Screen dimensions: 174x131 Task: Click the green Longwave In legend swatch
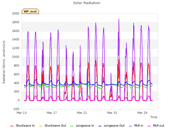[72, 126]
